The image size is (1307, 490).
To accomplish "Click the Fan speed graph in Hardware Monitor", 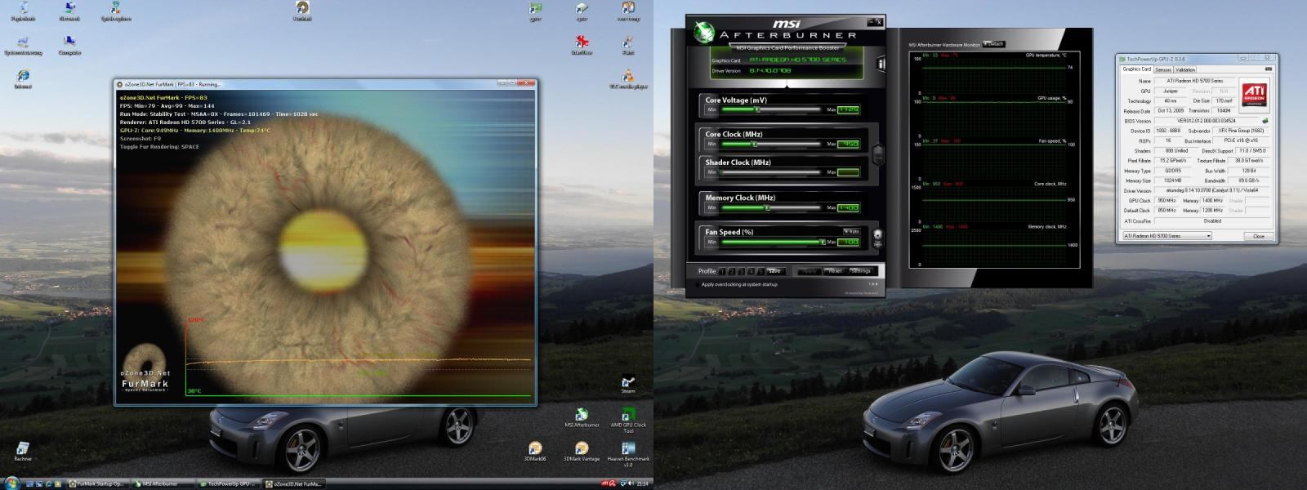I will click(993, 159).
